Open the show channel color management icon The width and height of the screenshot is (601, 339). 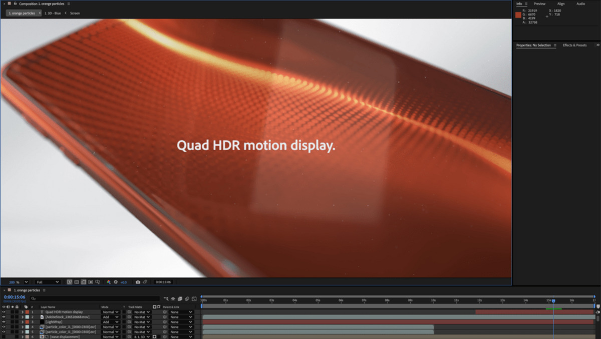109,282
